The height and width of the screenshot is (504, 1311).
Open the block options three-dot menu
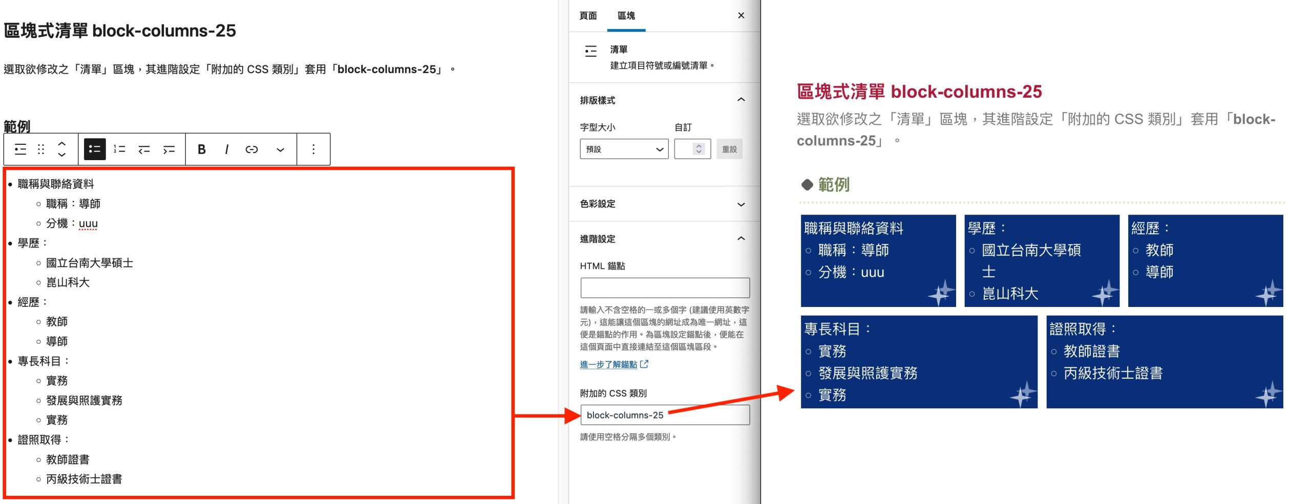point(313,149)
